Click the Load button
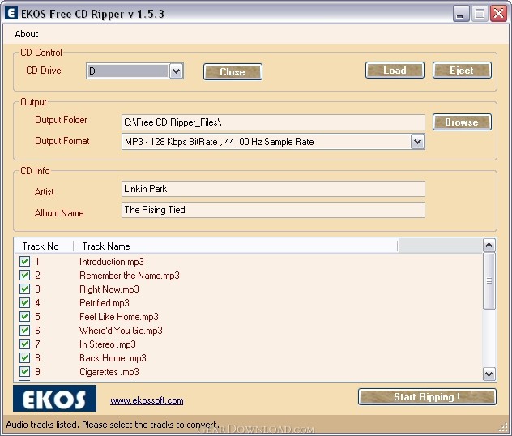Viewport: 512px width, 436px height. coord(395,71)
